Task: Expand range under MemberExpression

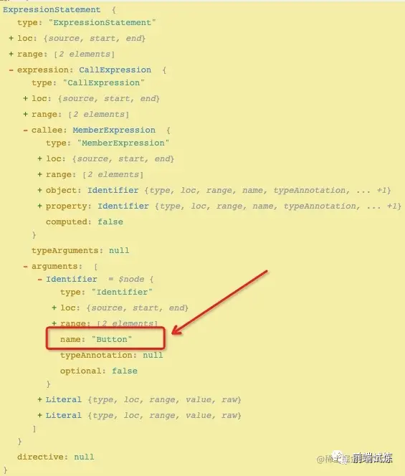Action: 39,174
